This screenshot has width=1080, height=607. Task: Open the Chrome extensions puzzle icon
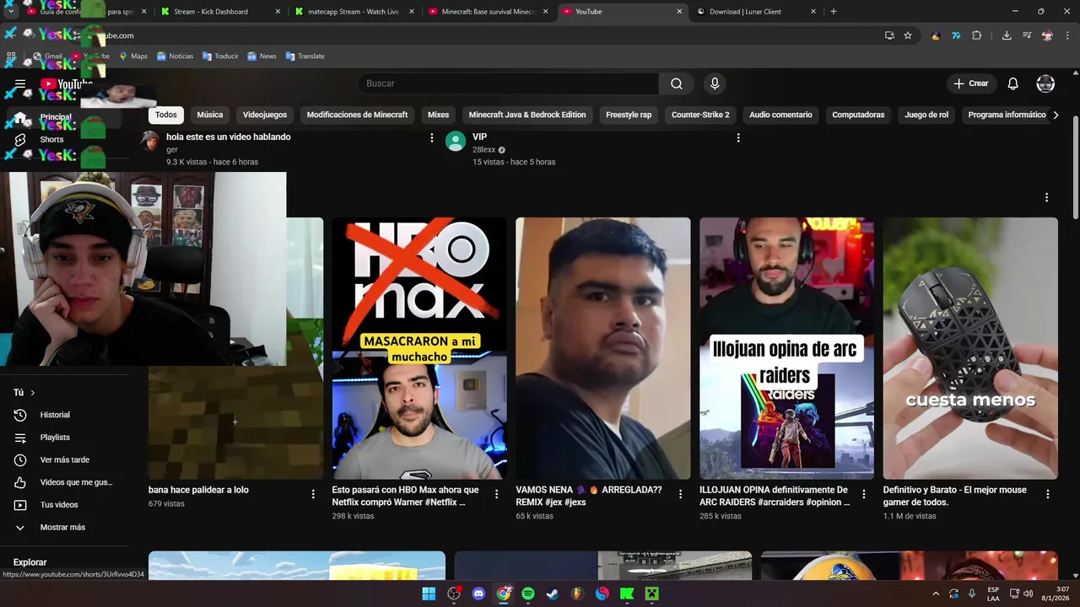(977, 35)
